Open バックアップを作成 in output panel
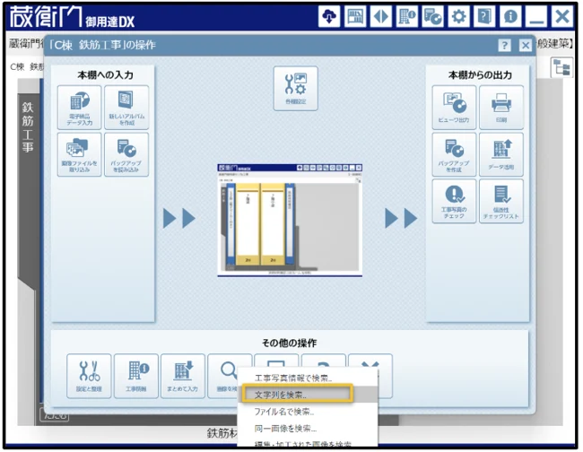 (454, 155)
